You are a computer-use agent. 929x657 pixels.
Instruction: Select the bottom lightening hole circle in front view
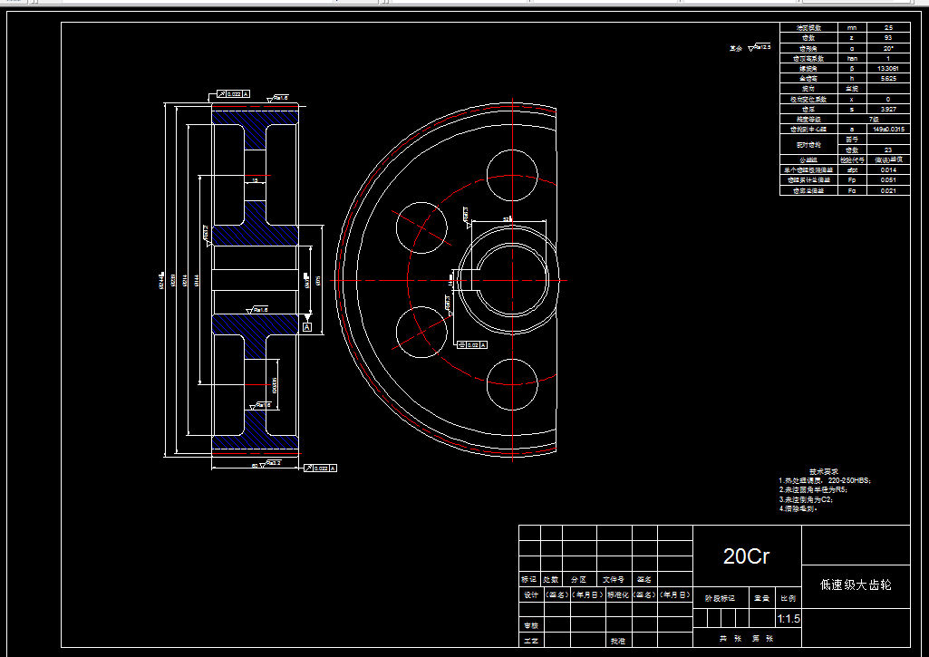[x=512, y=384]
